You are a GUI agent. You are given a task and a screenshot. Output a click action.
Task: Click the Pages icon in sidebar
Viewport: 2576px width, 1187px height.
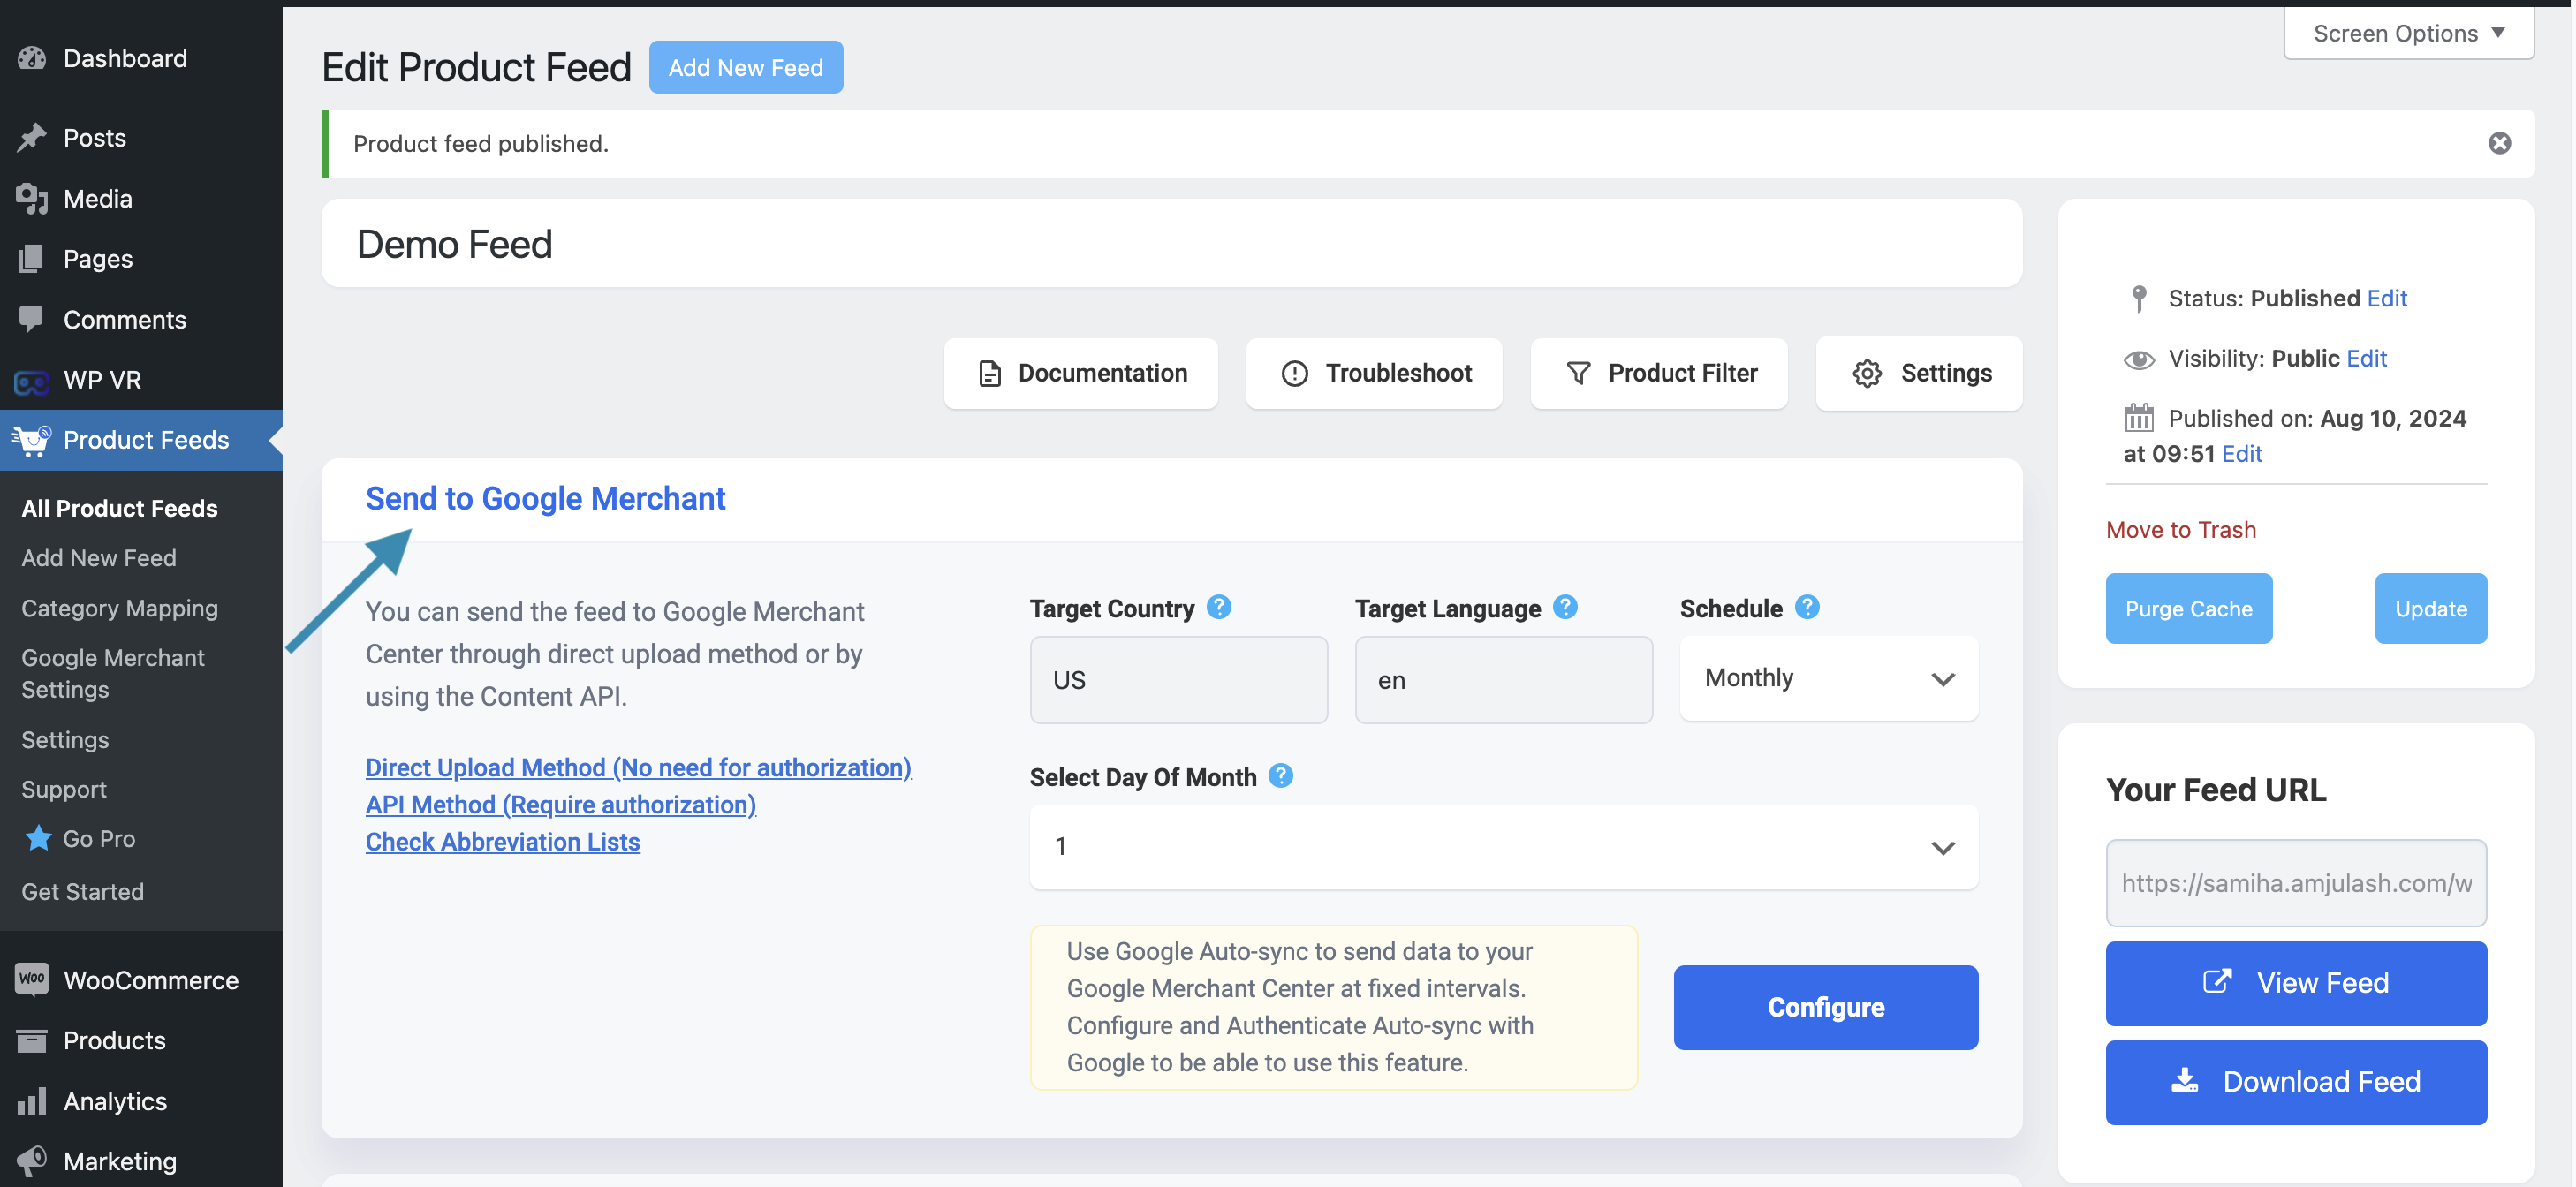(x=32, y=258)
